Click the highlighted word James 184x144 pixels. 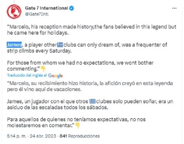14,45
